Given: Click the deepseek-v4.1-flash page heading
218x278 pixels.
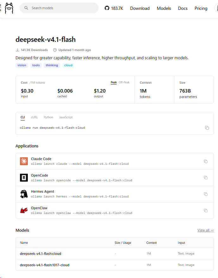Looking at the screenshot, I should (x=46, y=39).
